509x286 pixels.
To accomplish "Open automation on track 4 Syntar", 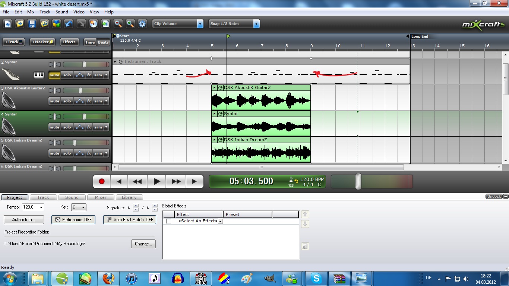I will click(x=79, y=127).
